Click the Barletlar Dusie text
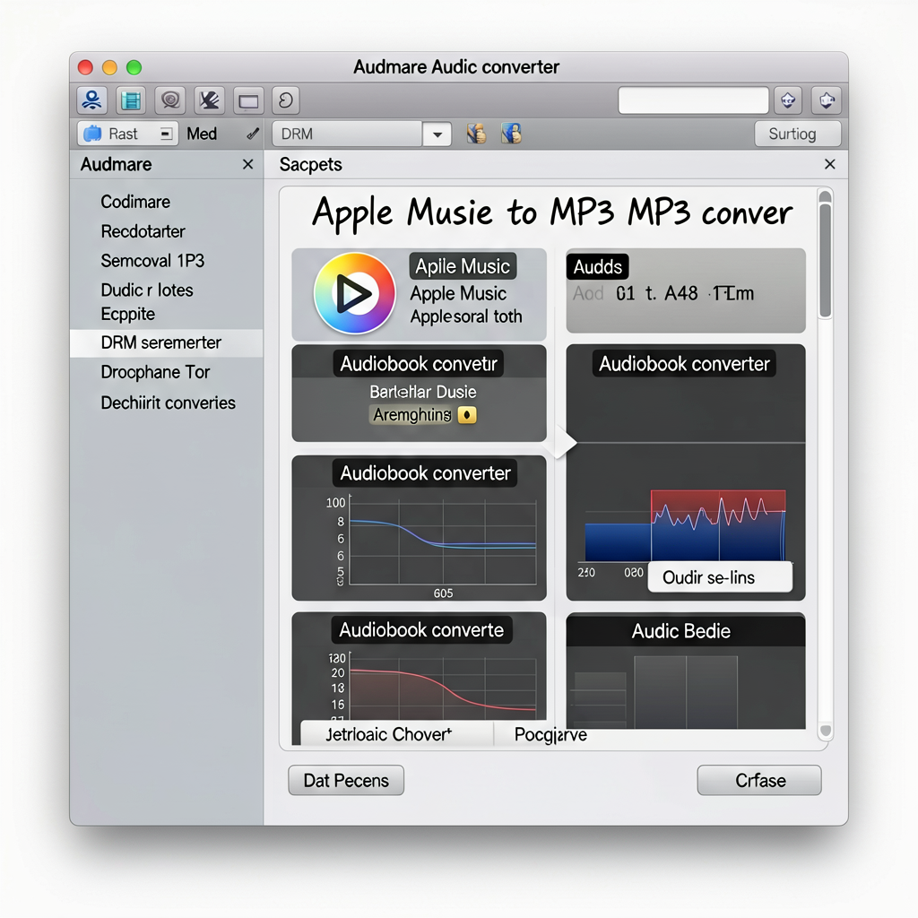918x918 pixels. tap(423, 392)
